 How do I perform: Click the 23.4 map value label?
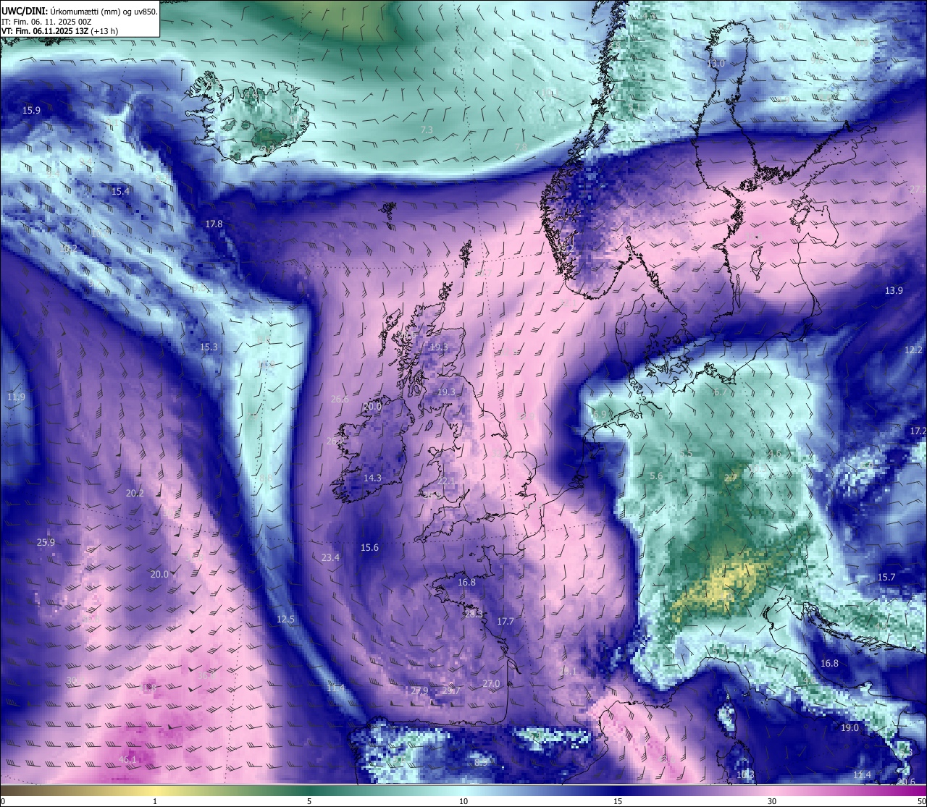330,558
